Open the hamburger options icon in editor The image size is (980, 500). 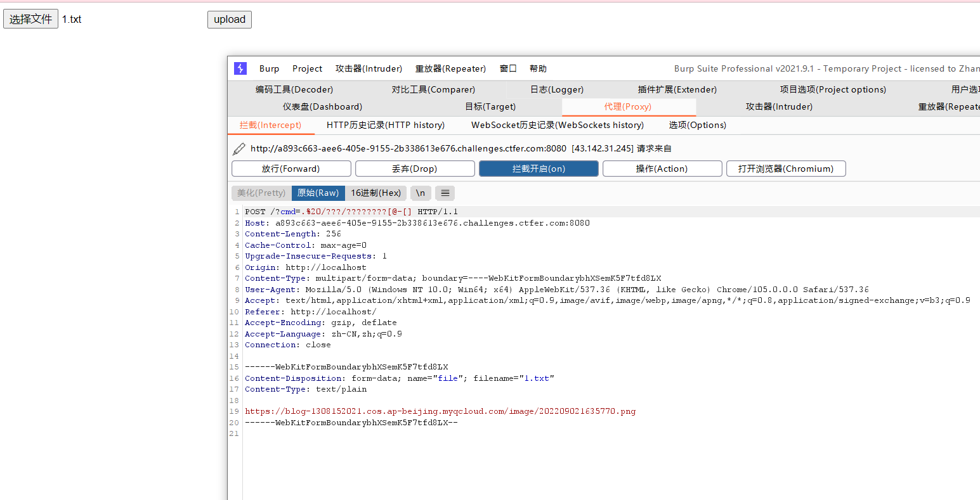click(x=445, y=193)
